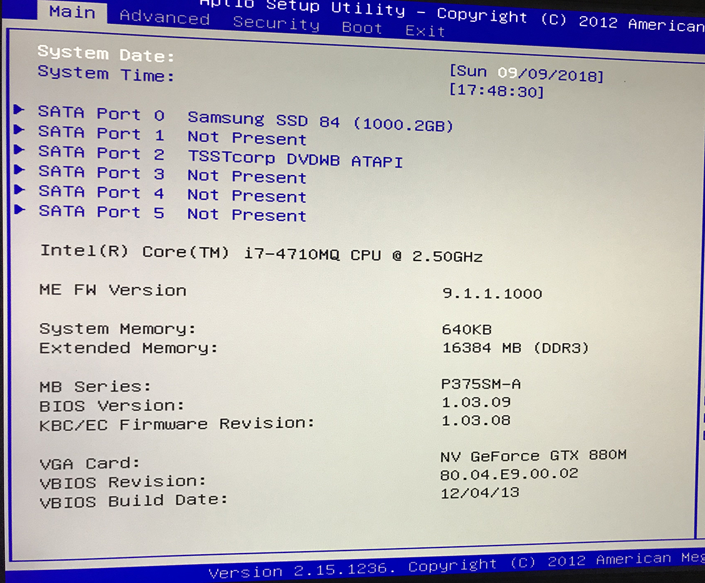Select System Date label

pyautogui.click(x=106, y=54)
